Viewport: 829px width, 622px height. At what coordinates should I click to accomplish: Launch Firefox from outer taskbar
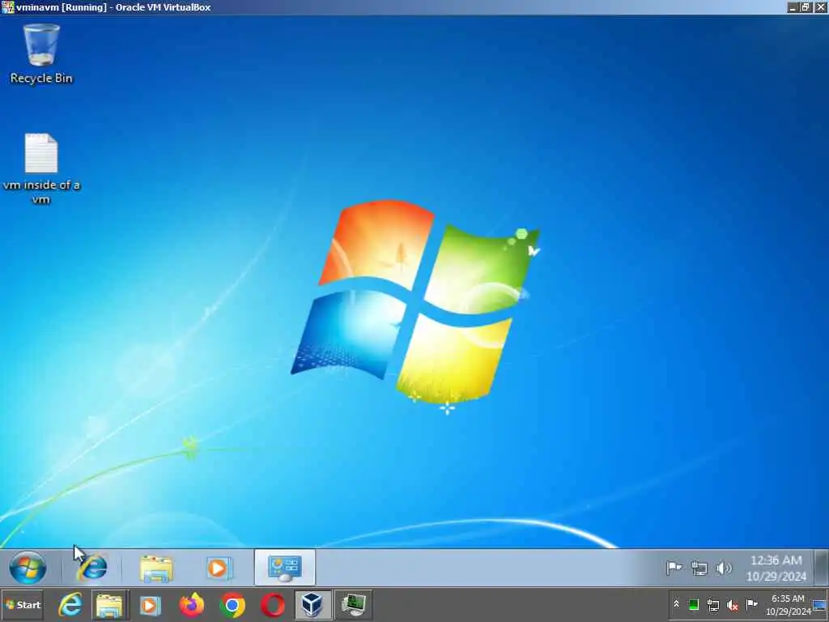pyautogui.click(x=191, y=605)
